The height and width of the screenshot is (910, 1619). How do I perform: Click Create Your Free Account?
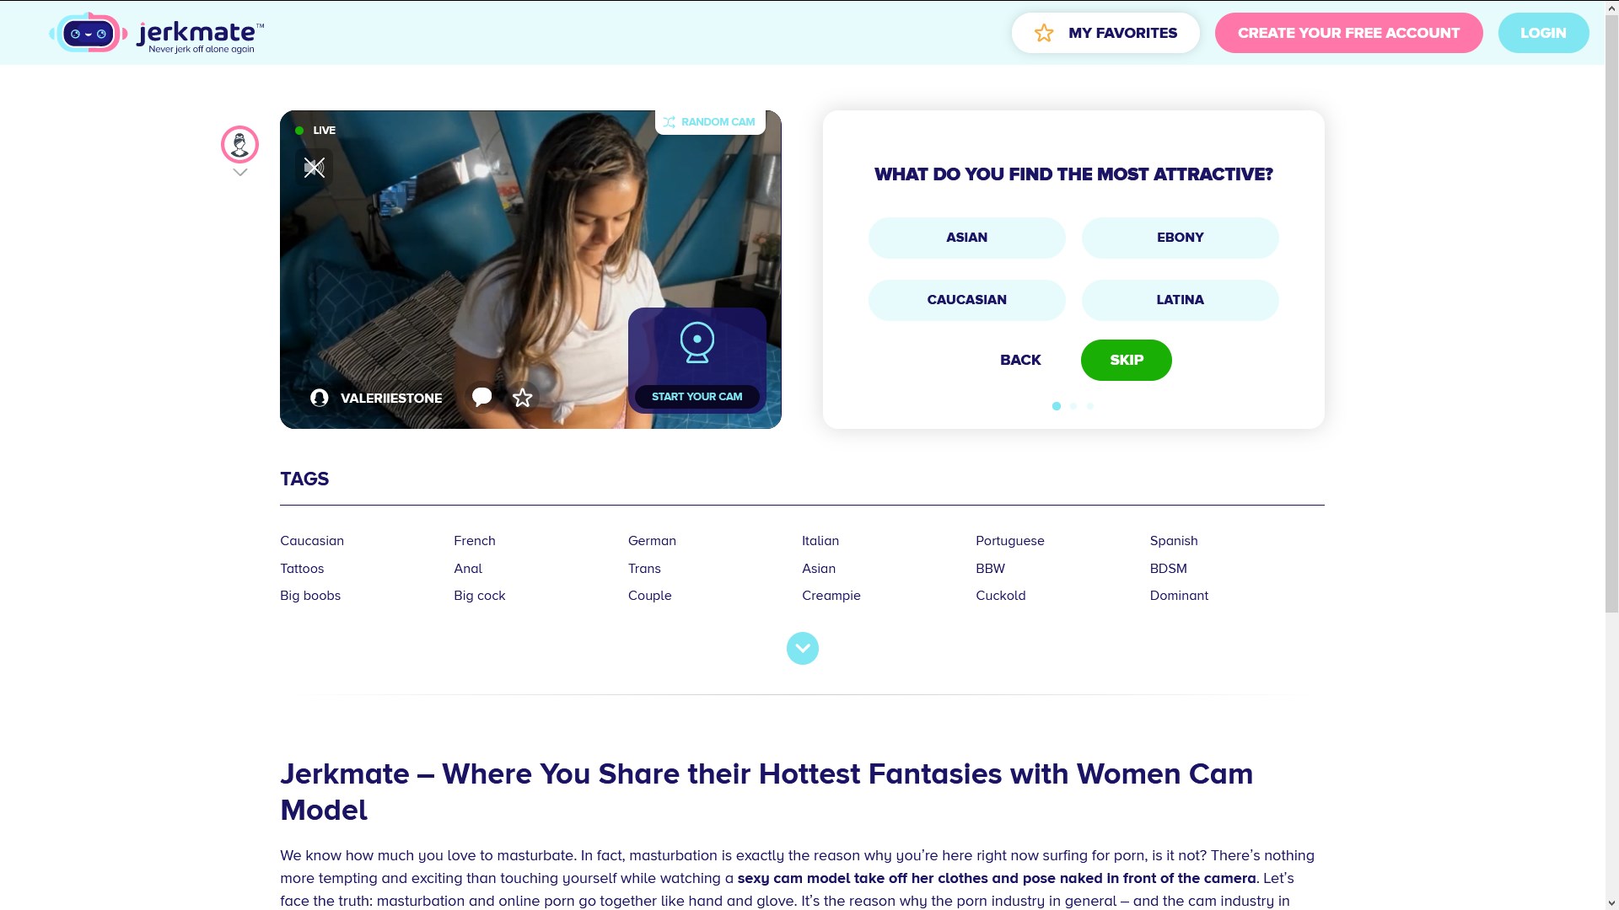click(x=1348, y=33)
